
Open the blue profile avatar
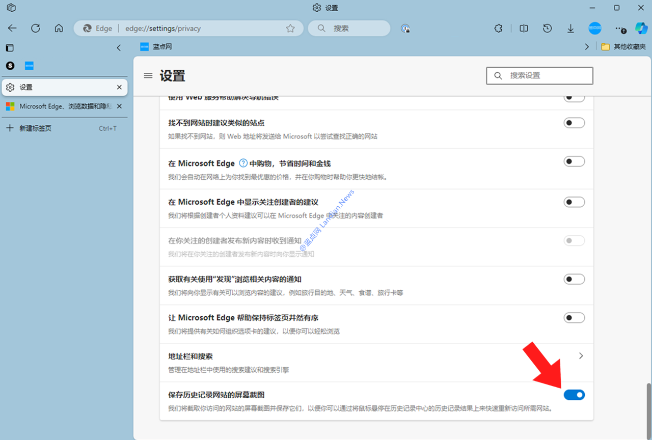pos(595,29)
